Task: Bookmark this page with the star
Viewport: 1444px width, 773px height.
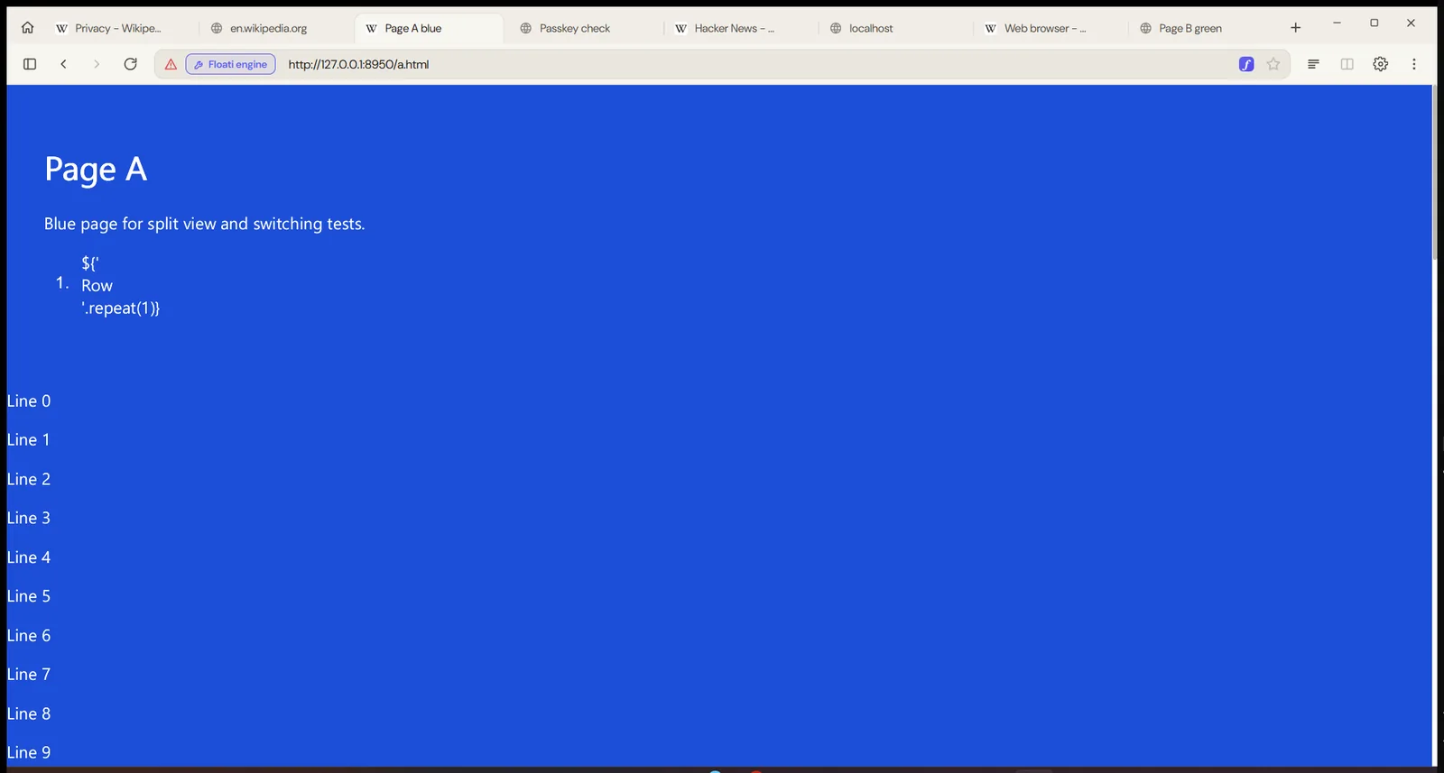Action: (x=1273, y=64)
